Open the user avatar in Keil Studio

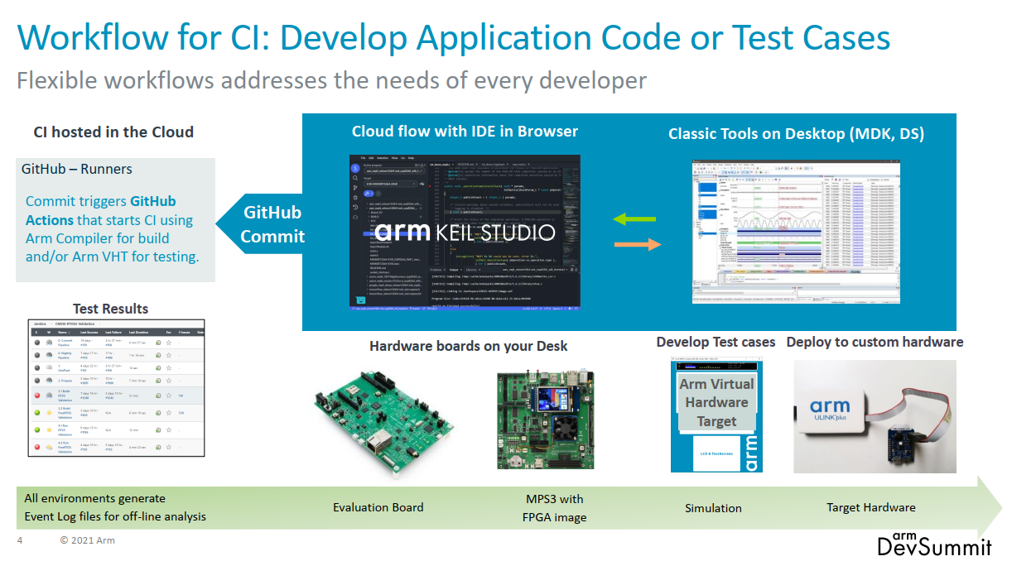355,168
